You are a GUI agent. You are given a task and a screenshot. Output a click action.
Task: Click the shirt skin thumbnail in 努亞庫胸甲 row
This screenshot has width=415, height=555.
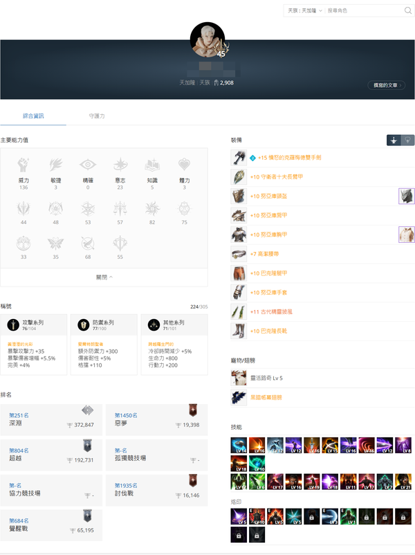click(407, 235)
